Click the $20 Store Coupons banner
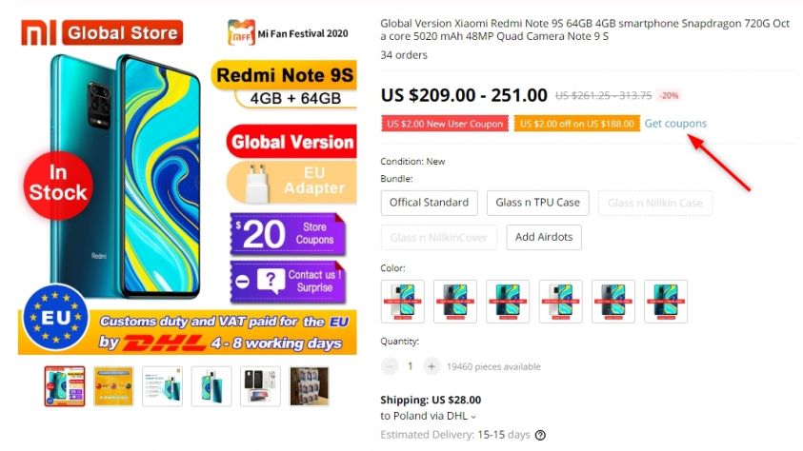 tap(288, 234)
